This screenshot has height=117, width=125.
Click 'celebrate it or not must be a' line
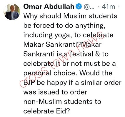coord(69,64)
